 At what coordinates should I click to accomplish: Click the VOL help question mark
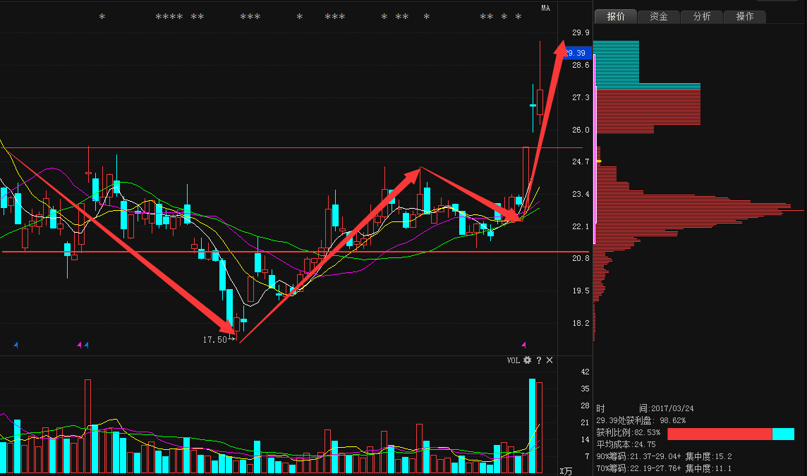(x=539, y=360)
